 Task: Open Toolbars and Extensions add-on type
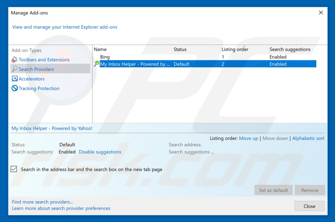click(x=44, y=60)
